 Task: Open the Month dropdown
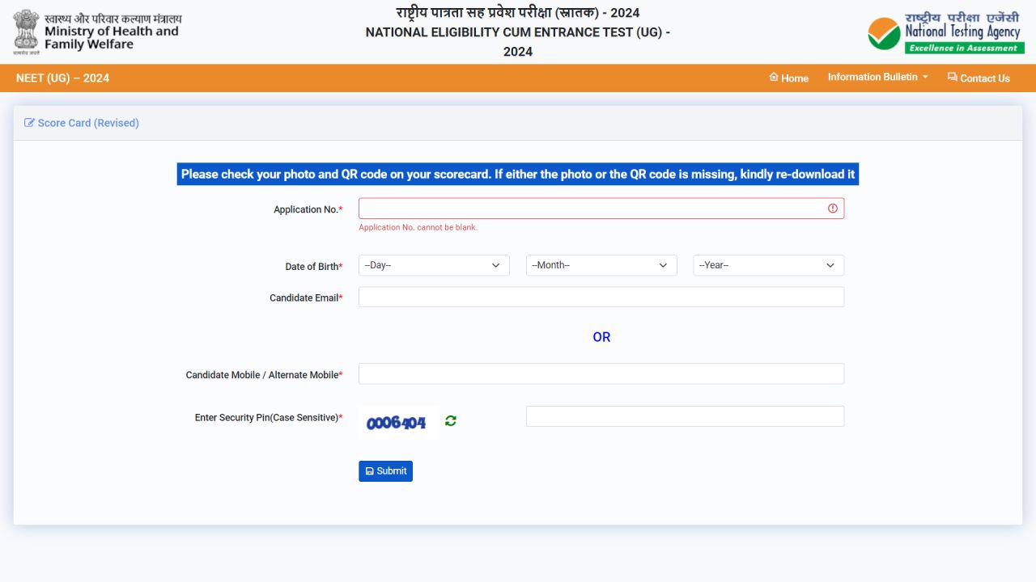601,265
